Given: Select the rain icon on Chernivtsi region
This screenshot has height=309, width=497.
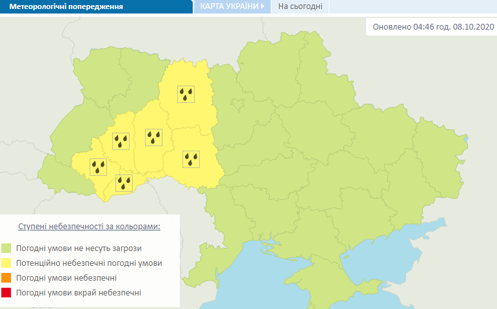Looking at the screenshot, I should [x=124, y=183].
